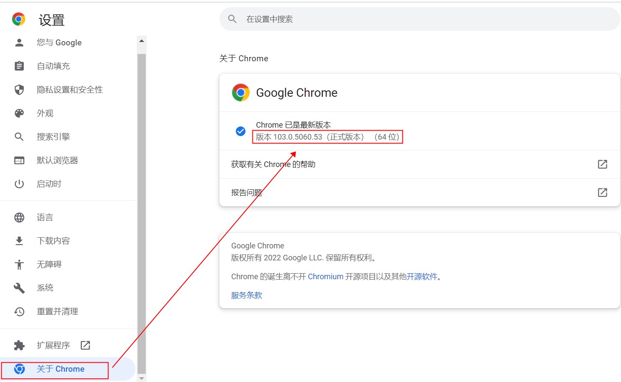Click the sidebar vertical scrollbar thumb
Viewport: 621px width, 382px height.
click(x=141, y=214)
